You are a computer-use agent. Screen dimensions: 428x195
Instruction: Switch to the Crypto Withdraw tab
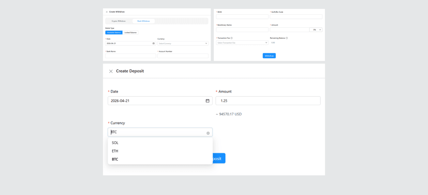point(118,21)
